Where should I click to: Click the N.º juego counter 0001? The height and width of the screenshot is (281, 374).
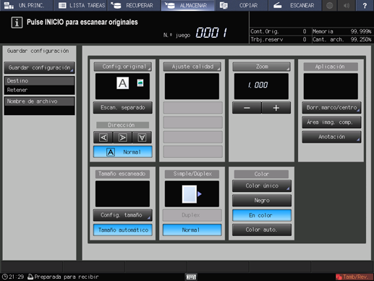(211, 33)
